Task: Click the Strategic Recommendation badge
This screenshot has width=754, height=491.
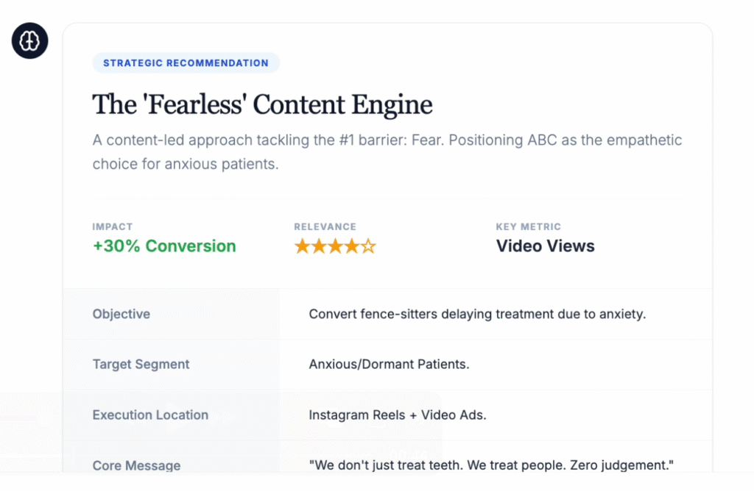Action: tap(186, 63)
